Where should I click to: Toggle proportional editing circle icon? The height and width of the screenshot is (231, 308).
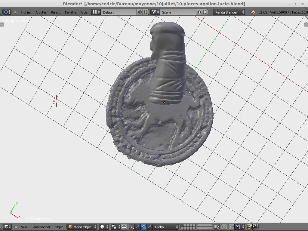[224, 227]
